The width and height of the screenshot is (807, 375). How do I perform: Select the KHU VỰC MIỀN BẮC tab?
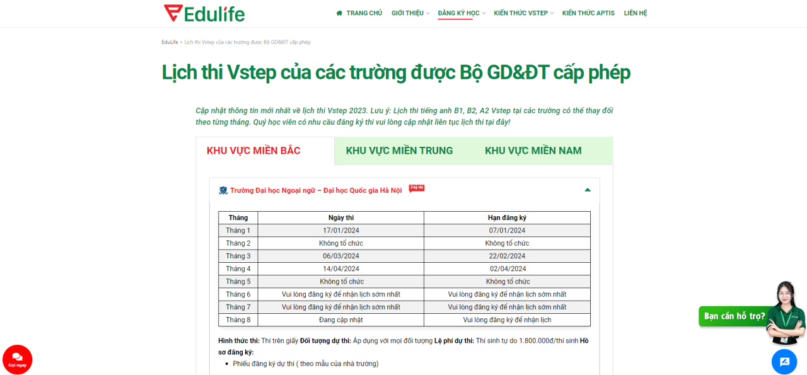point(253,151)
